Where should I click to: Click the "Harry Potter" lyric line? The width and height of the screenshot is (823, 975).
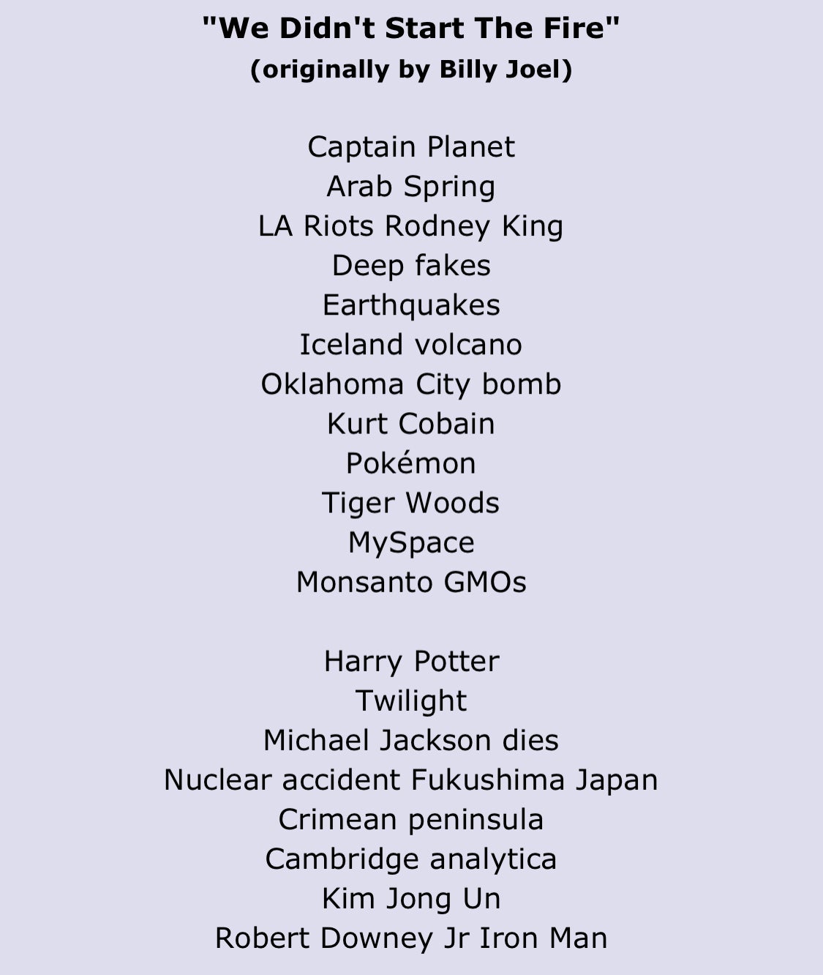(411, 661)
